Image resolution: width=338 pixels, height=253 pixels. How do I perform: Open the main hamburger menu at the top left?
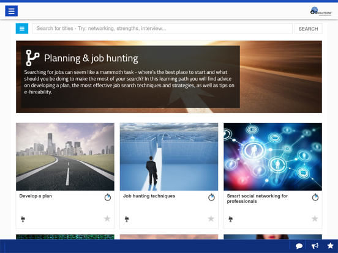tap(11, 11)
